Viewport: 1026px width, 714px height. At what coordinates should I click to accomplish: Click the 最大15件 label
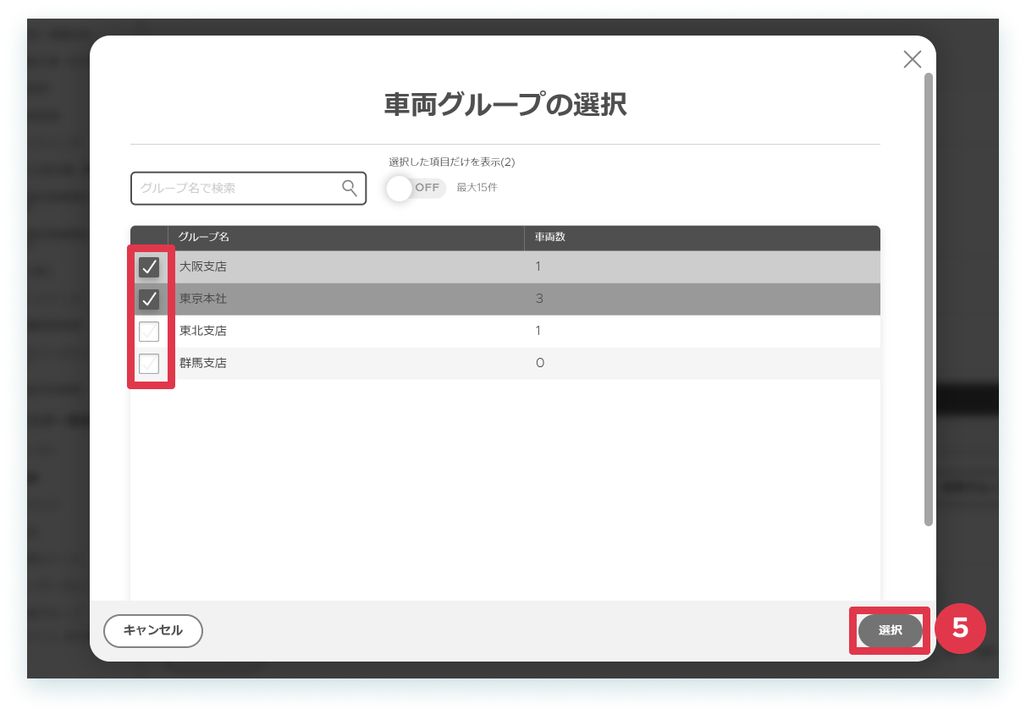coord(477,188)
